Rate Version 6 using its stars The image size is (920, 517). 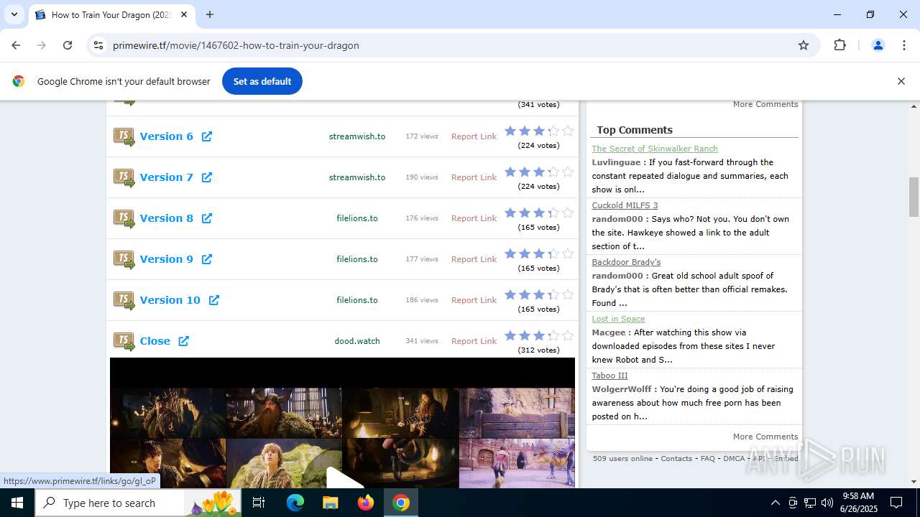pyautogui.click(x=539, y=131)
